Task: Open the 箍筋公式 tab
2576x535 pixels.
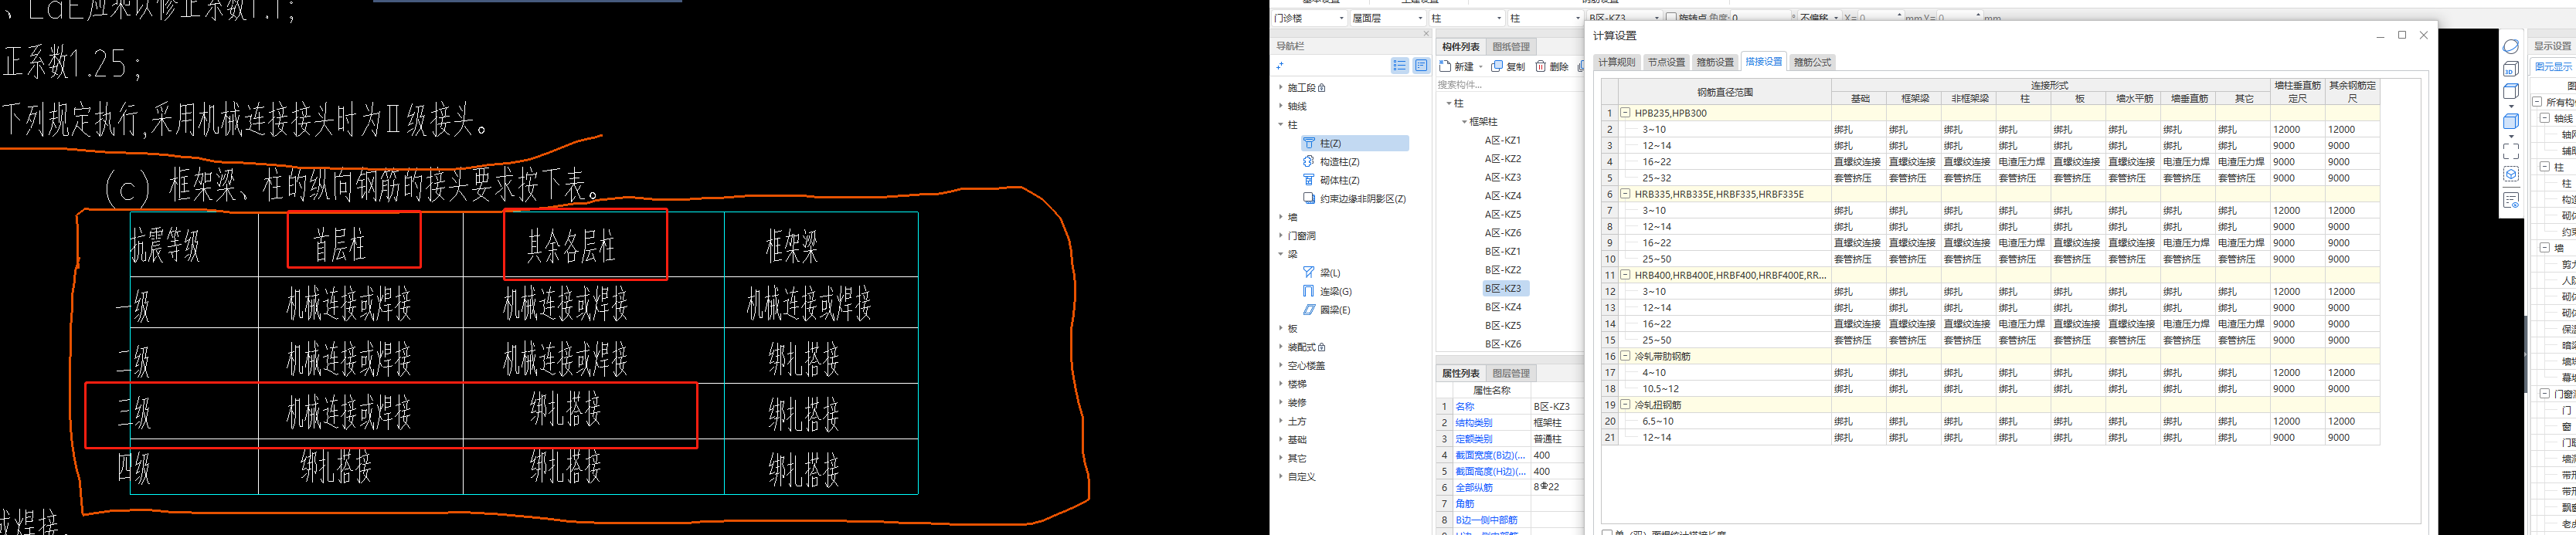Action: (1813, 62)
